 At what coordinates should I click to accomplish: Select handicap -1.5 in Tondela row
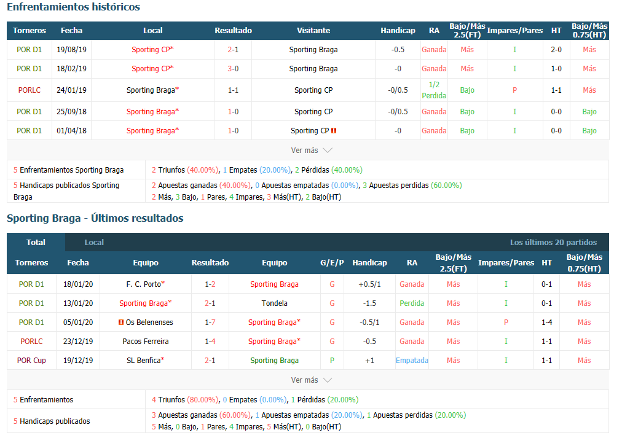tap(370, 303)
